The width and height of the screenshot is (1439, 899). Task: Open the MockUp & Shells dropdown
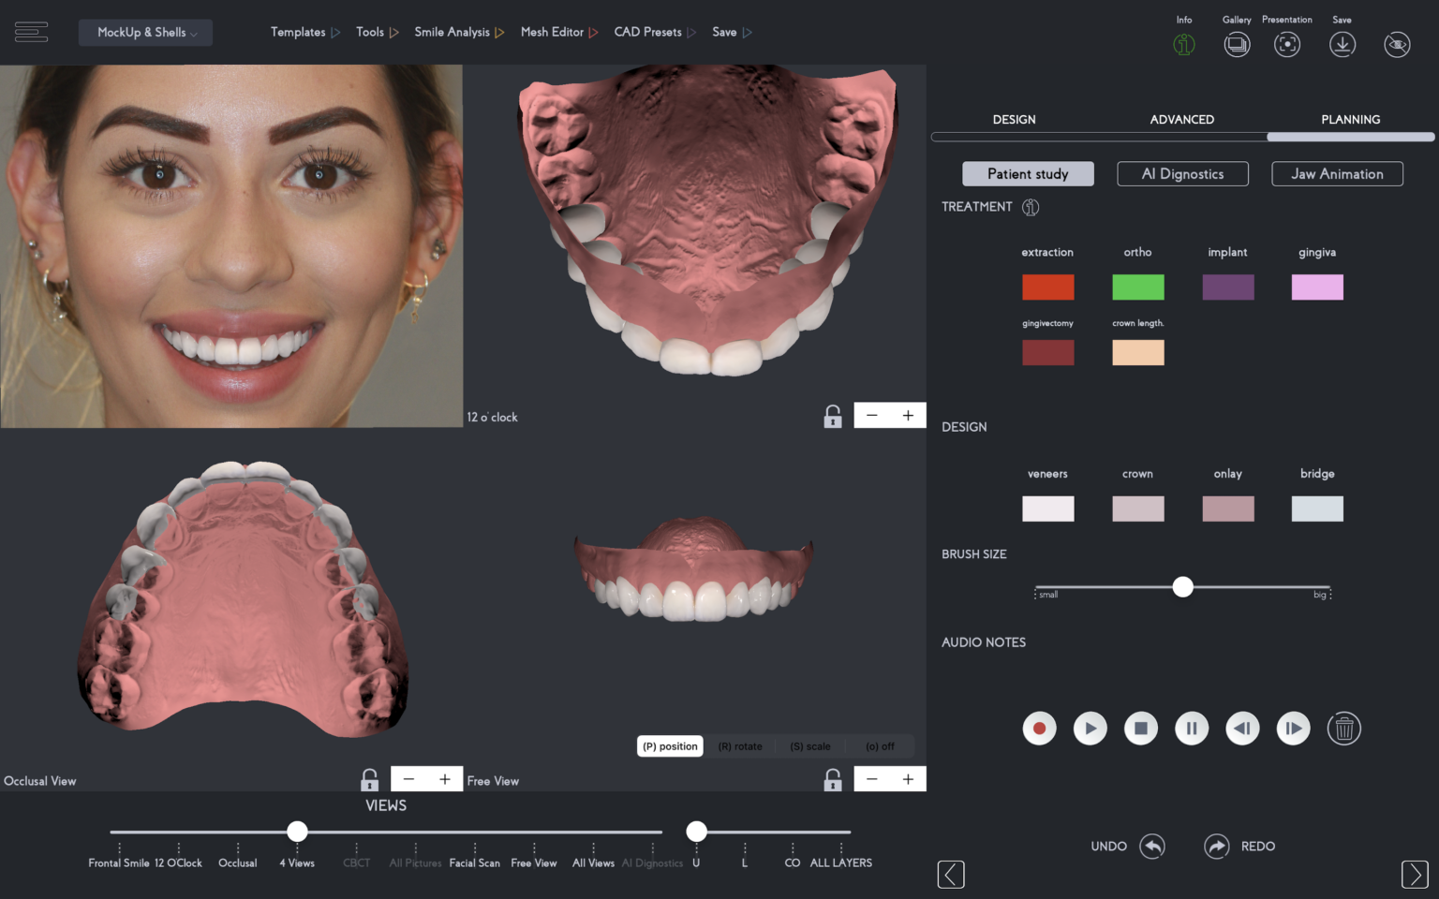pyautogui.click(x=145, y=32)
